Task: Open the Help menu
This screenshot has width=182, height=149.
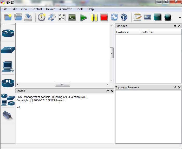Action: [x=90, y=9]
